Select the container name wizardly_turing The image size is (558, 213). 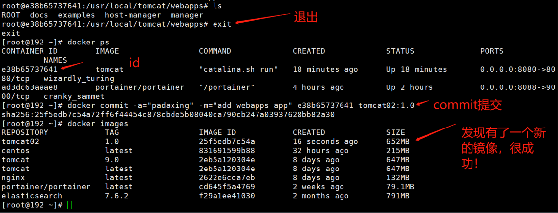point(79,78)
